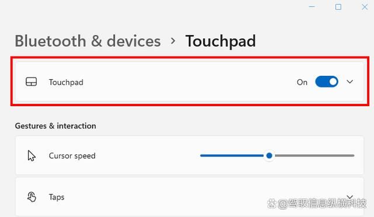This screenshot has height=217, width=374.
Task: Expand the Taps section chevron
Action: (x=349, y=197)
